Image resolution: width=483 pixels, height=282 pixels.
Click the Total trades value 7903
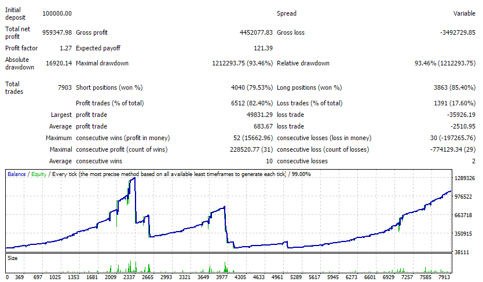pyautogui.click(x=65, y=88)
